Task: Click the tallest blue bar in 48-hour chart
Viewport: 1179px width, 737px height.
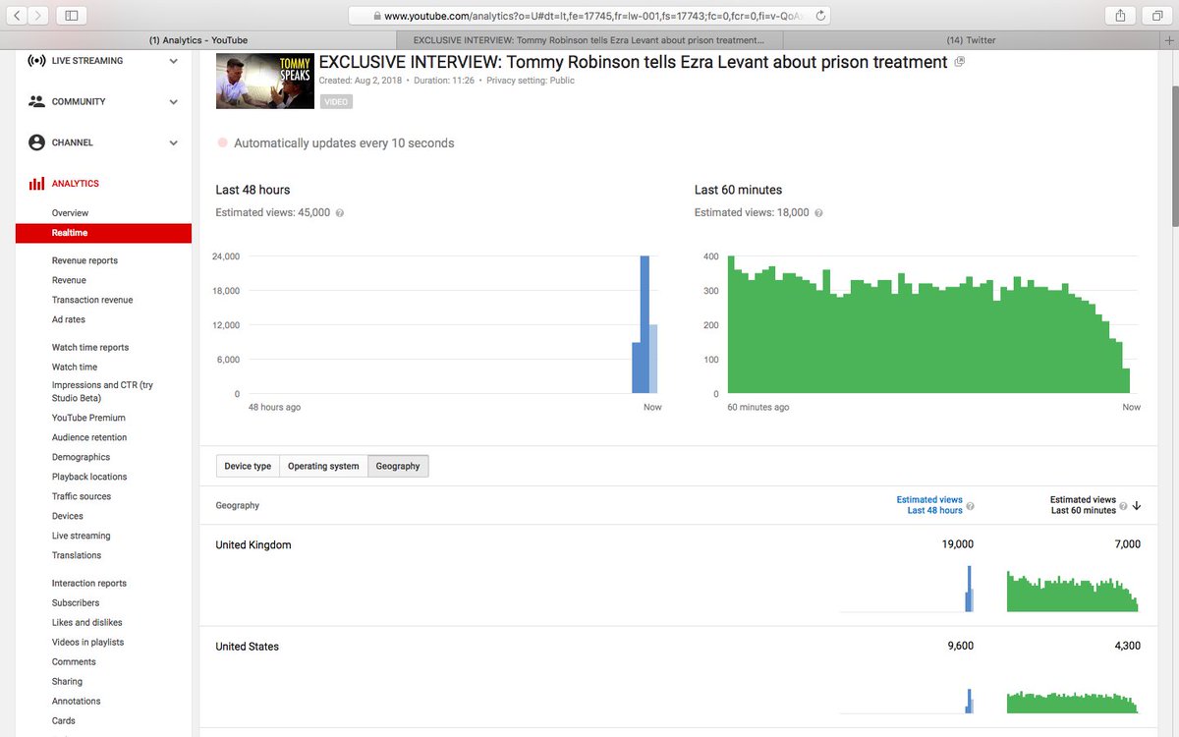Action: [645, 324]
